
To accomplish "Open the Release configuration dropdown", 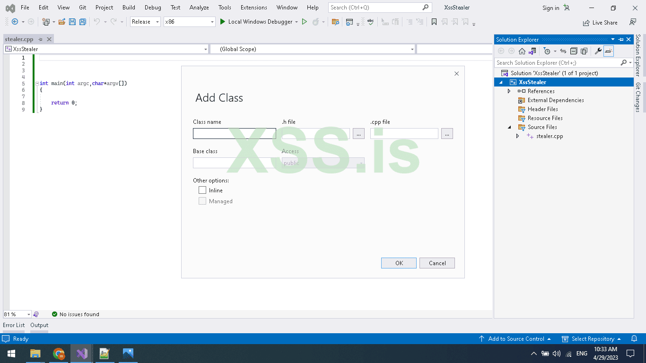I will (145, 22).
